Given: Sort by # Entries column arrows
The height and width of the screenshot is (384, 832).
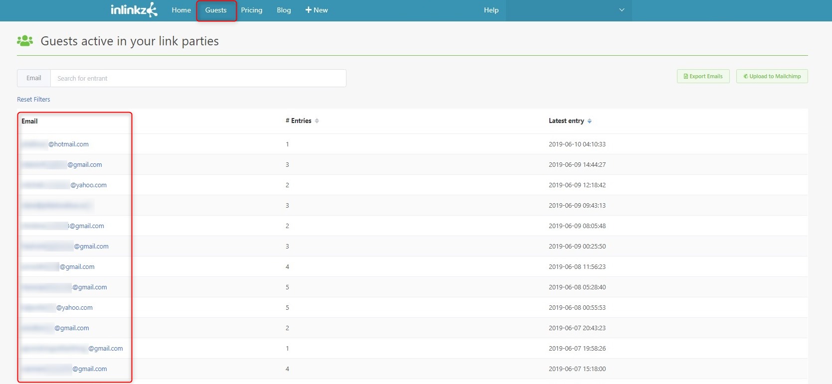Looking at the screenshot, I should pyautogui.click(x=317, y=121).
